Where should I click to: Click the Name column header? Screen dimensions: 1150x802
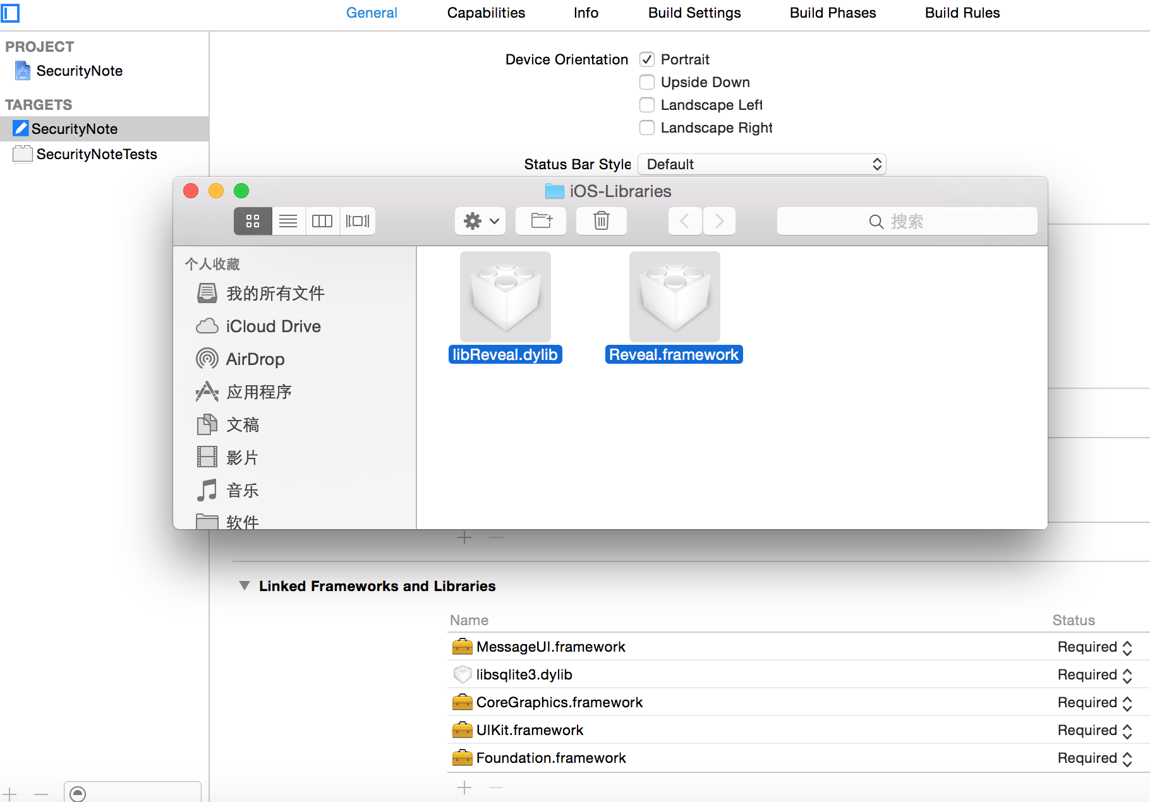click(x=469, y=620)
